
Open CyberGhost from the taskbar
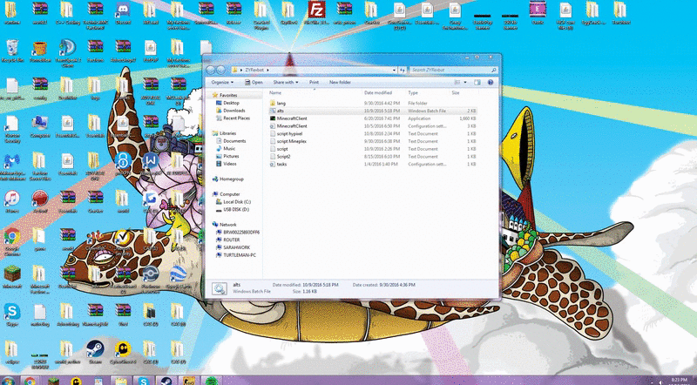pyautogui.click(x=76, y=381)
